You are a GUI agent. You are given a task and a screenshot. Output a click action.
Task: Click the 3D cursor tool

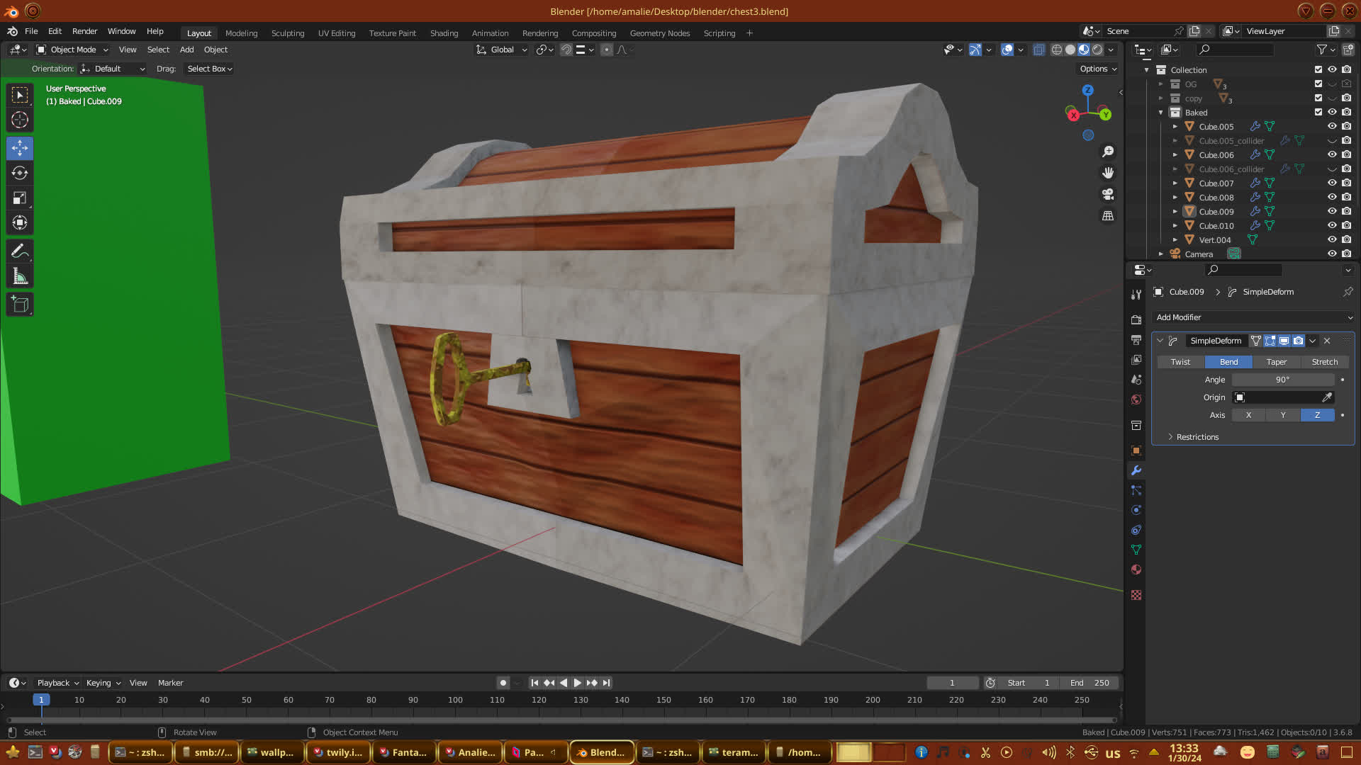pos(20,120)
